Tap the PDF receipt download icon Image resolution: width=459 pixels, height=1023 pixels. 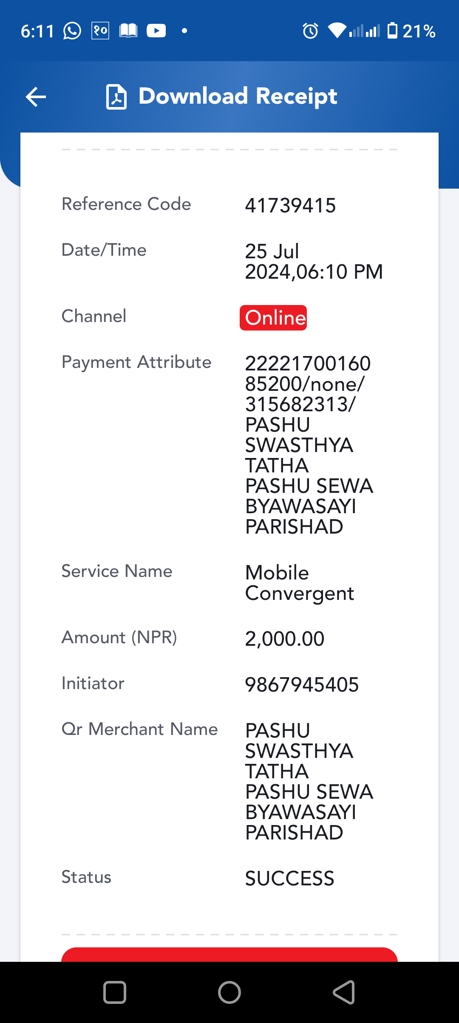[x=116, y=97]
